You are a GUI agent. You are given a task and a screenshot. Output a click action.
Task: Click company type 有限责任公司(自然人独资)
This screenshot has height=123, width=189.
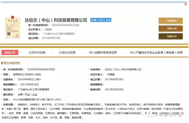pos(27,74)
